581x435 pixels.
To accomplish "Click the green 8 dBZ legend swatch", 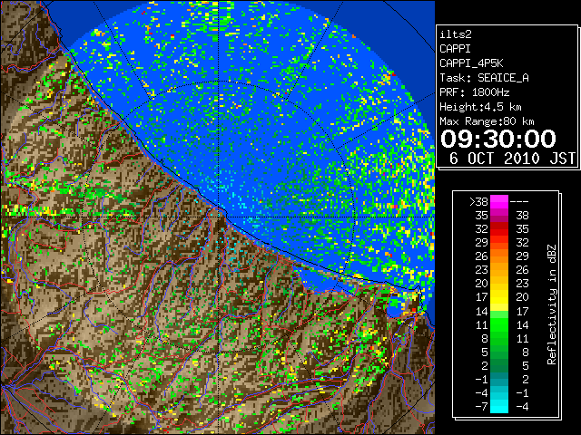I will click(499, 338).
